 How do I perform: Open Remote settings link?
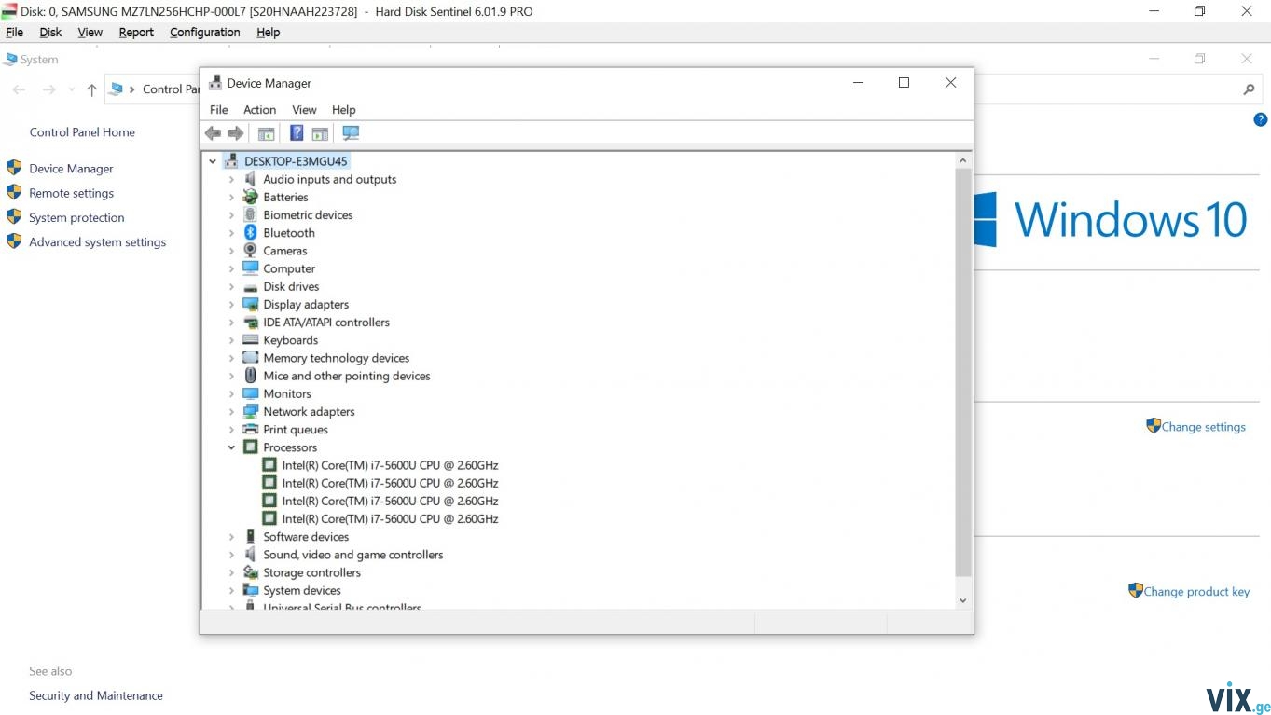(x=71, y=193)
